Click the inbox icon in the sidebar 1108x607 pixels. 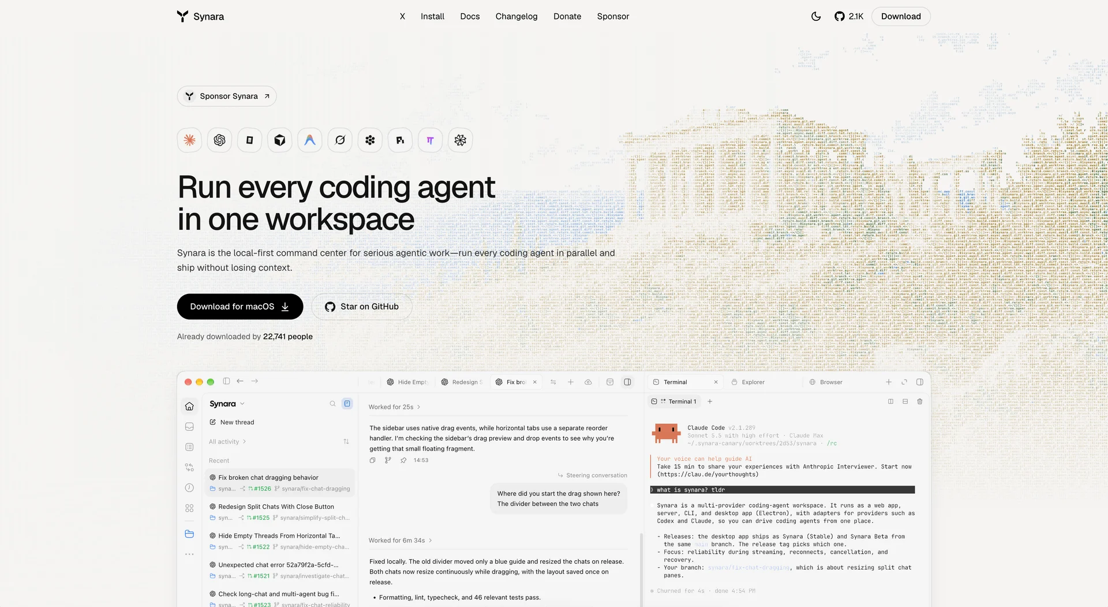[189, 427]
